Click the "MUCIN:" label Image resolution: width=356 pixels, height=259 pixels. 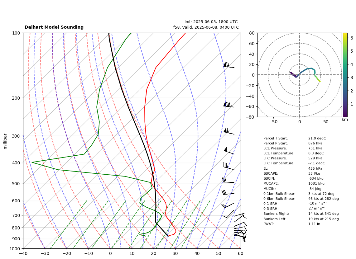click(x=270, y=189)
